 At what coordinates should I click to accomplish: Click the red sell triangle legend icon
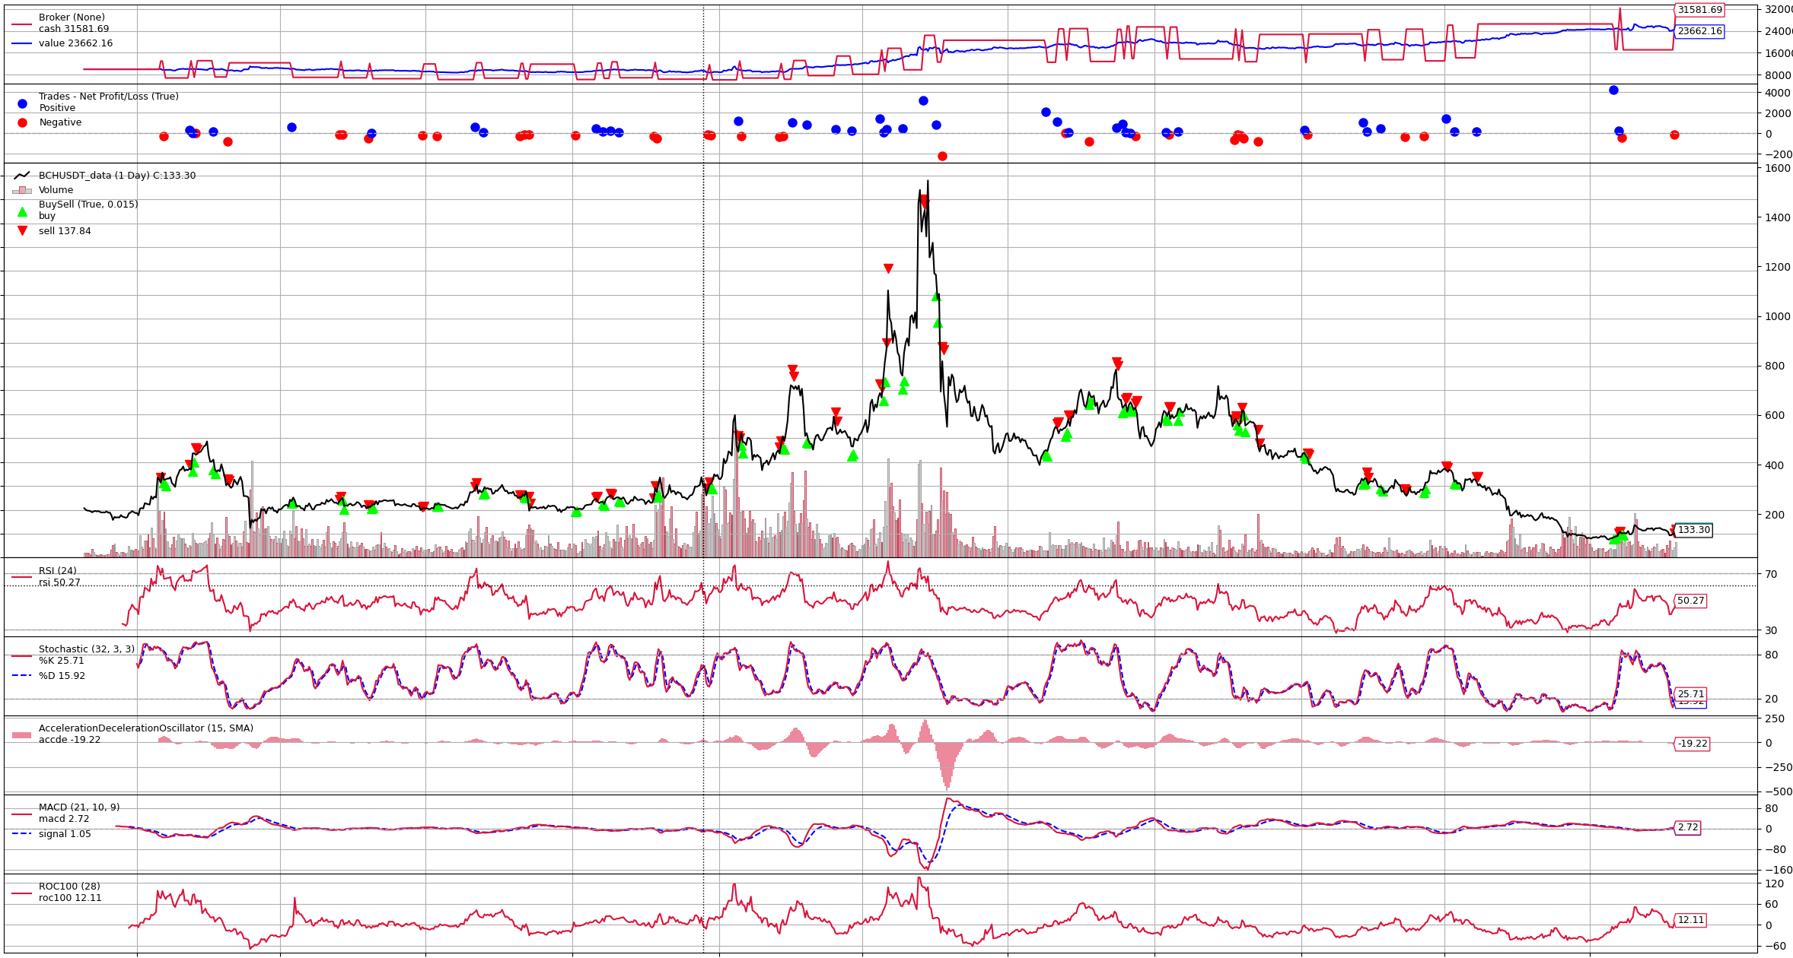tap(22, 231)
